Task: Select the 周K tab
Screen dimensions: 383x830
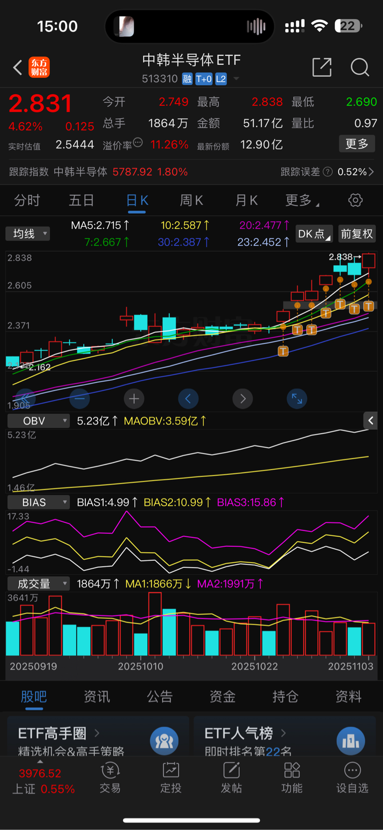Action: point(191,200)
